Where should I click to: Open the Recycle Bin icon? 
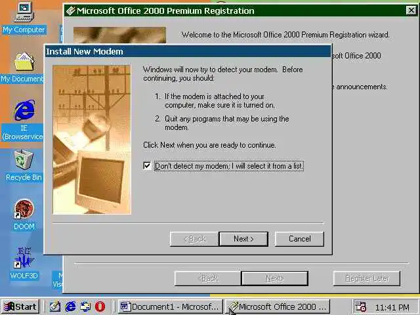point(24,159)
